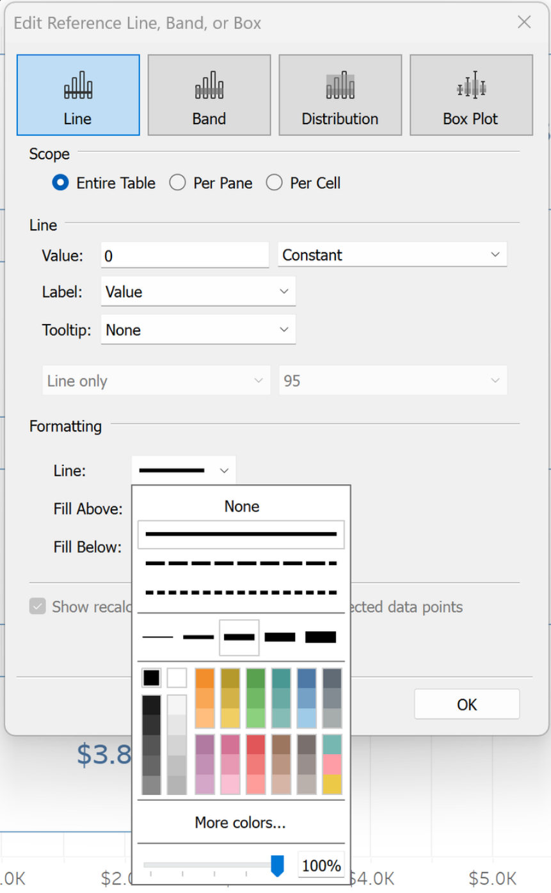This screenshot has height=893, width=551.
Task: Select the thickest line thickness
Action: pyautogui.click(x=321, y=638)
